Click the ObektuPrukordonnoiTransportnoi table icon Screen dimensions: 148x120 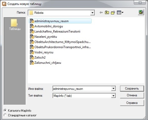(32, 47)
